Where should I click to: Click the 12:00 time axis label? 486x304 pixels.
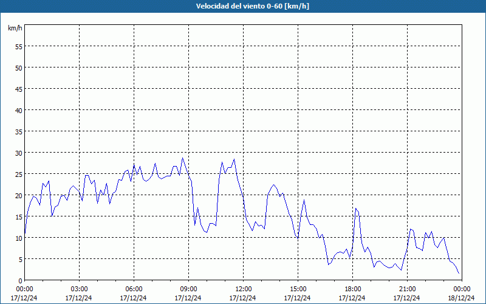click(244, 289)
